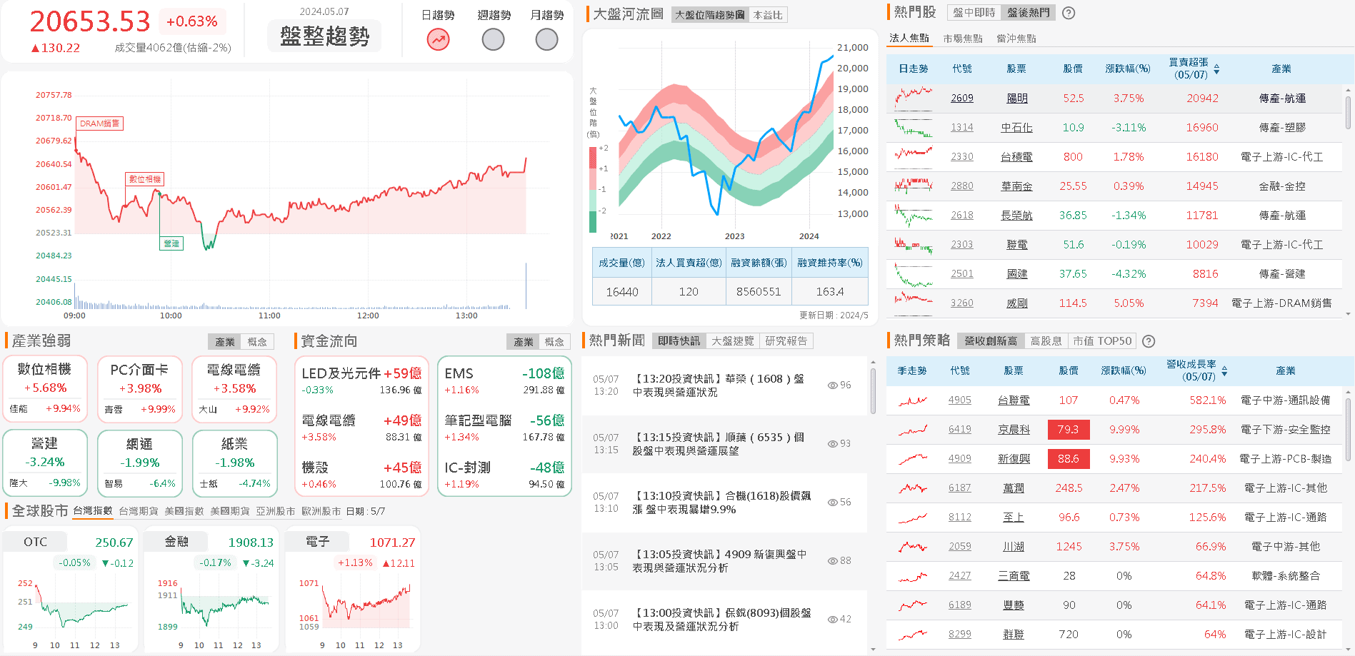This screenshot has width=1355, height=656.
Task: Open the 台積電 stock name link
Action: tap(1016, 157)
